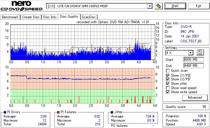The image size is (210, 128).
Task: Open the Advanced settings button
Action: tap(195, 98)
